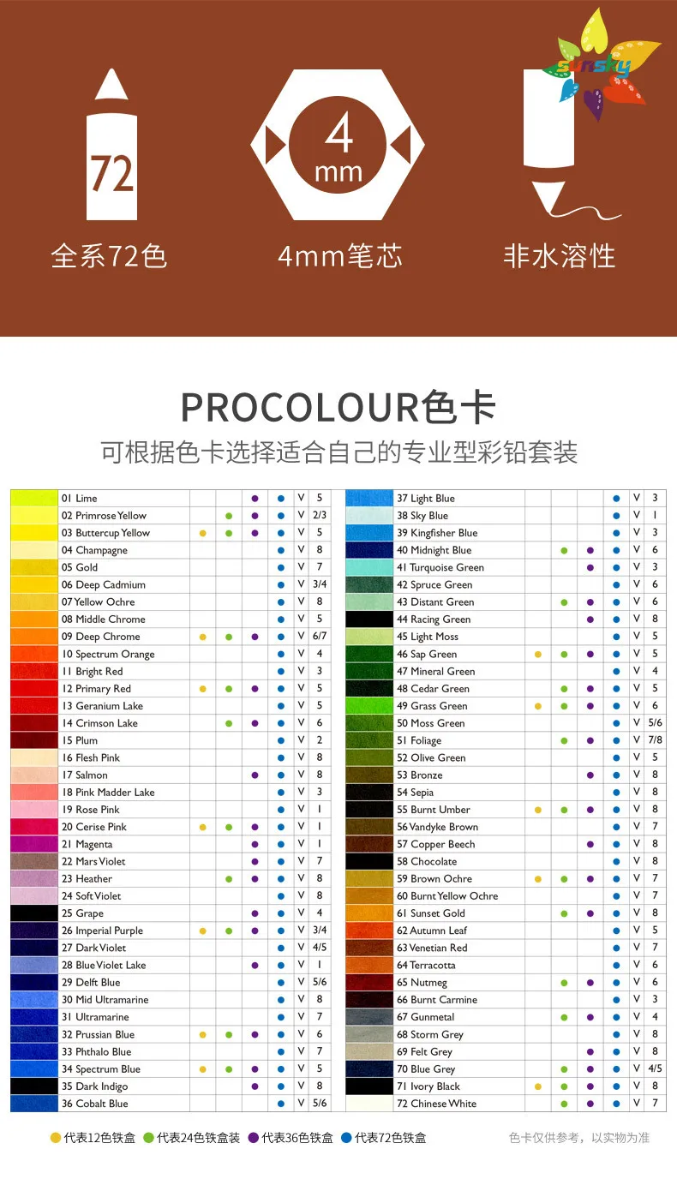The width and height of the screenshot is (677, 1179).
Task: Click the '14 Crimson Lake' label
Action: click(99, 723)
